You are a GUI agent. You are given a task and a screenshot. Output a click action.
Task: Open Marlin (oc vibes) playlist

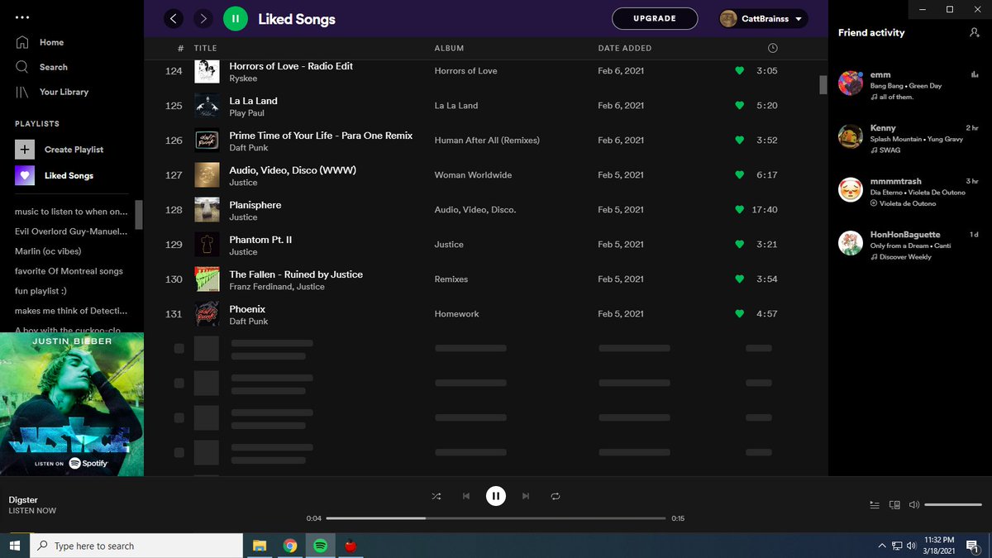[x=48, y=251]
